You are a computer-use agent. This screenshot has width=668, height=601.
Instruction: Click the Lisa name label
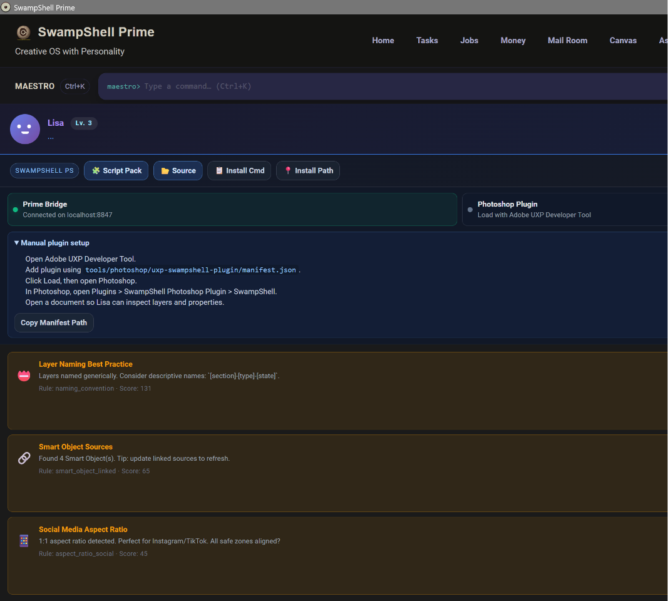(55, 123)
